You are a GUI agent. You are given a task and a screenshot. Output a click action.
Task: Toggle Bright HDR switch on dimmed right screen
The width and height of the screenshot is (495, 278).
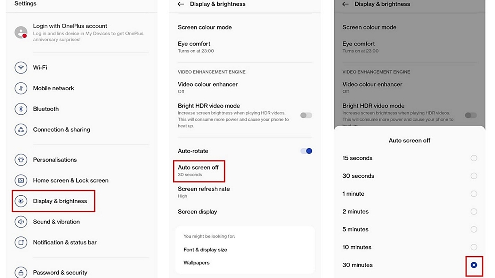click(471, 115)
